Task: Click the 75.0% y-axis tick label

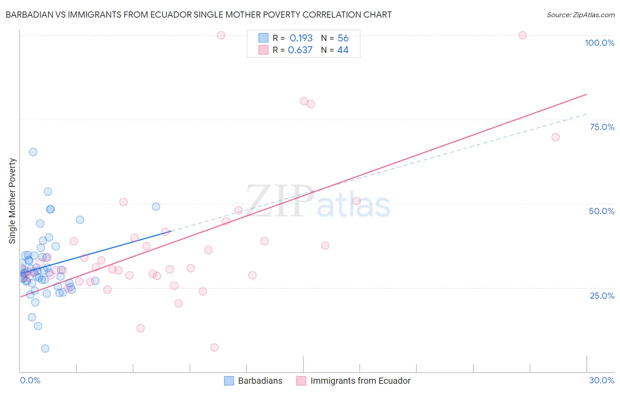Action: point(602,127)
